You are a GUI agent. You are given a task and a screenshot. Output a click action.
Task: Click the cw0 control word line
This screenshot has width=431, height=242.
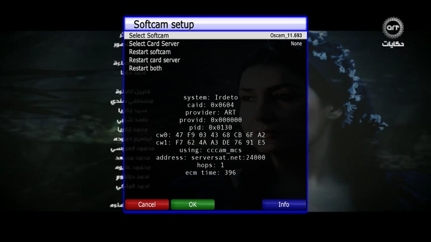[x=211, y=135]
